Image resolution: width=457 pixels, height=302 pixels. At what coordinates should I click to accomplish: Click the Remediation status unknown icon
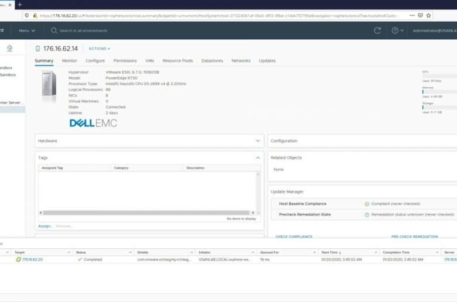(x=367, y=215)
